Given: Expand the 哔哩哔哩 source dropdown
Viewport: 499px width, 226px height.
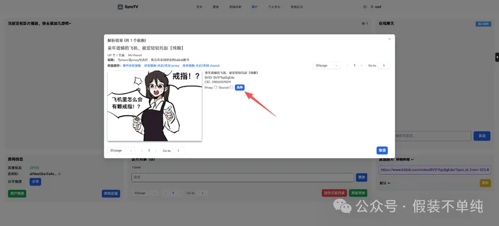Looking at the screenshot, I should coord(405,159).
